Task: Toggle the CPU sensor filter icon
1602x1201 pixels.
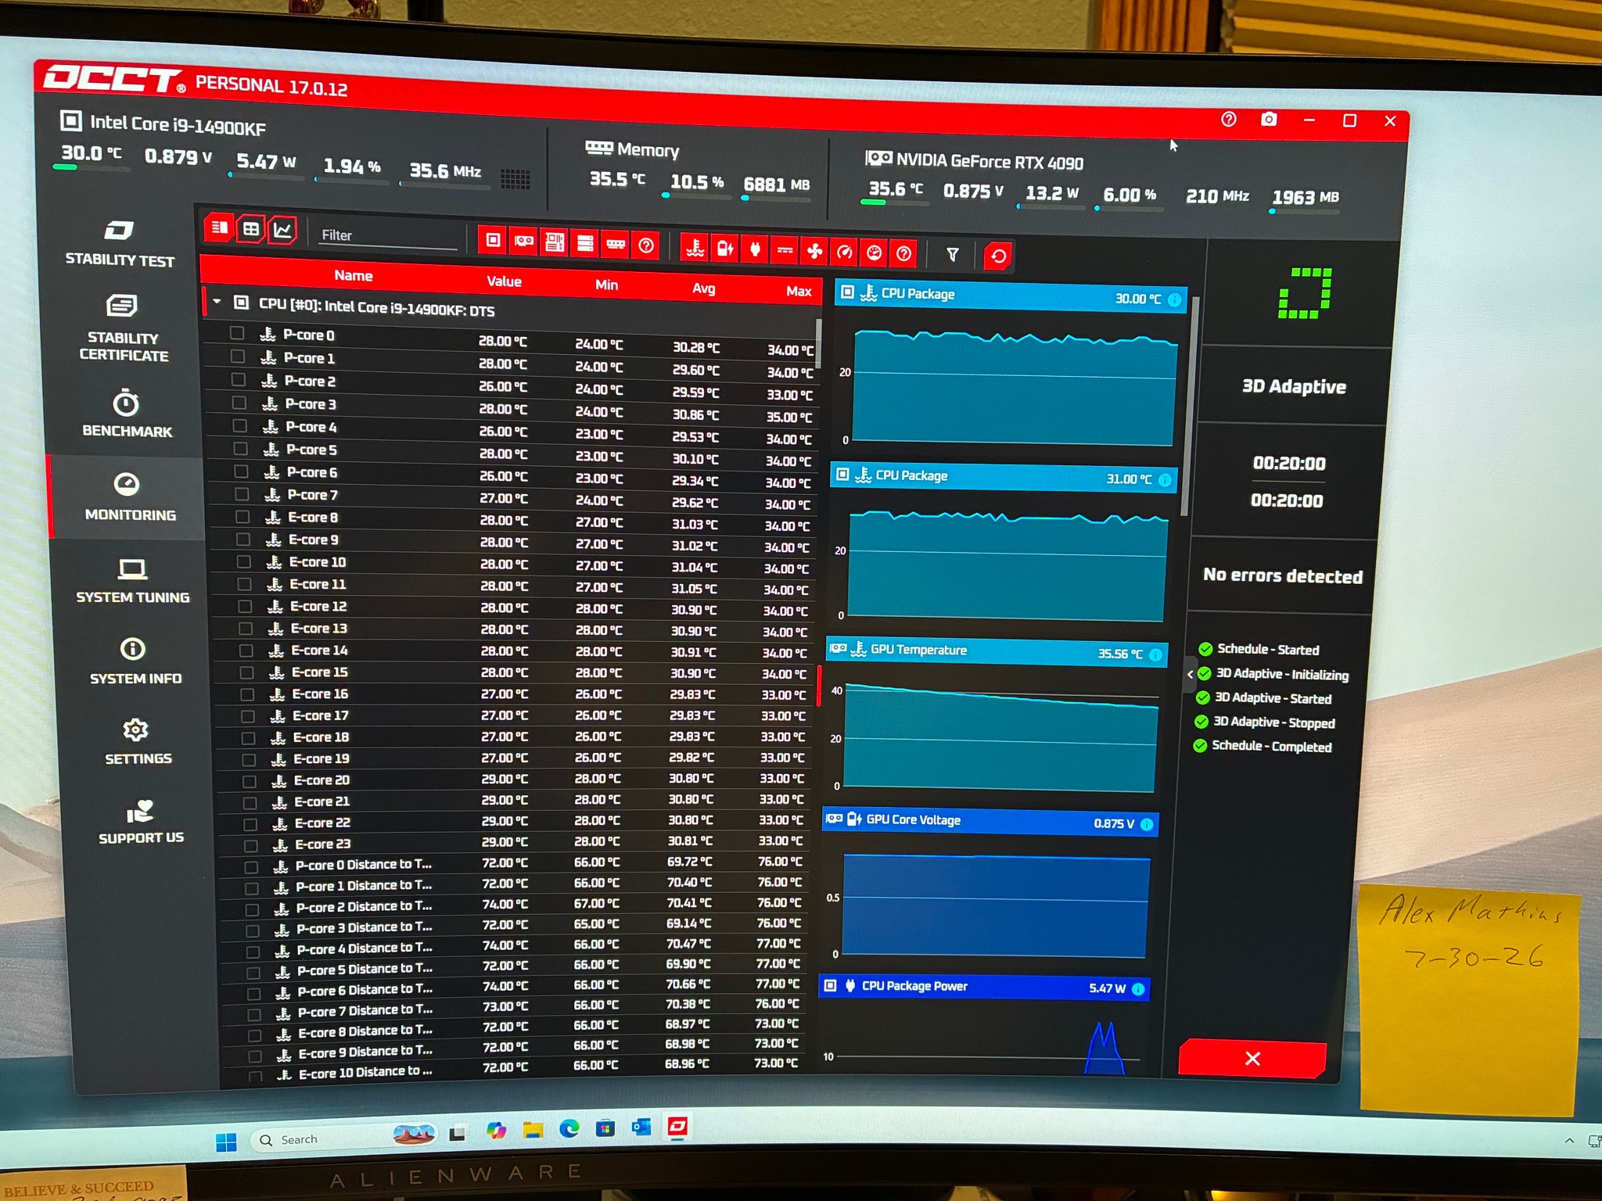Action: [493, 241]
